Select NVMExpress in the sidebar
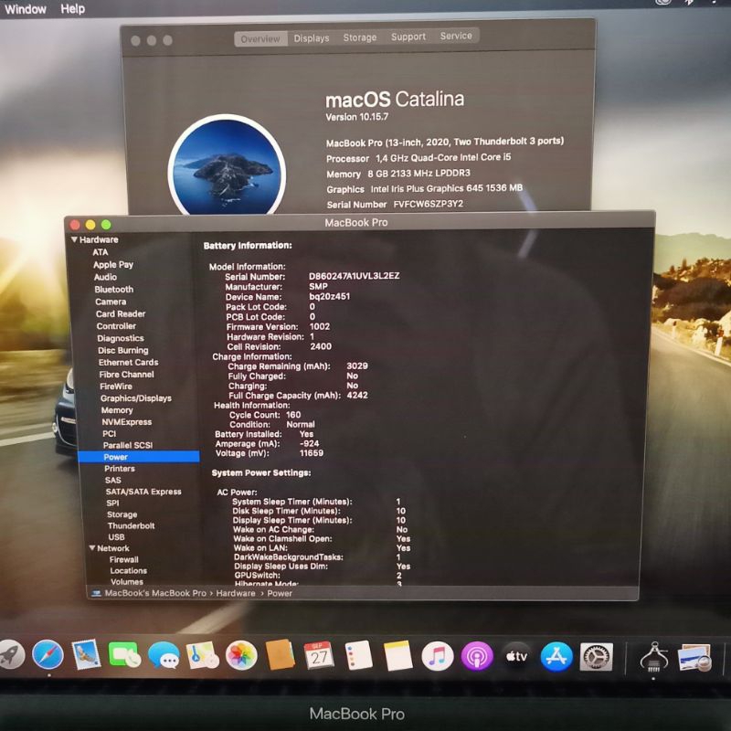The width and height of the screenshot is (731, 731). (126, 422)
